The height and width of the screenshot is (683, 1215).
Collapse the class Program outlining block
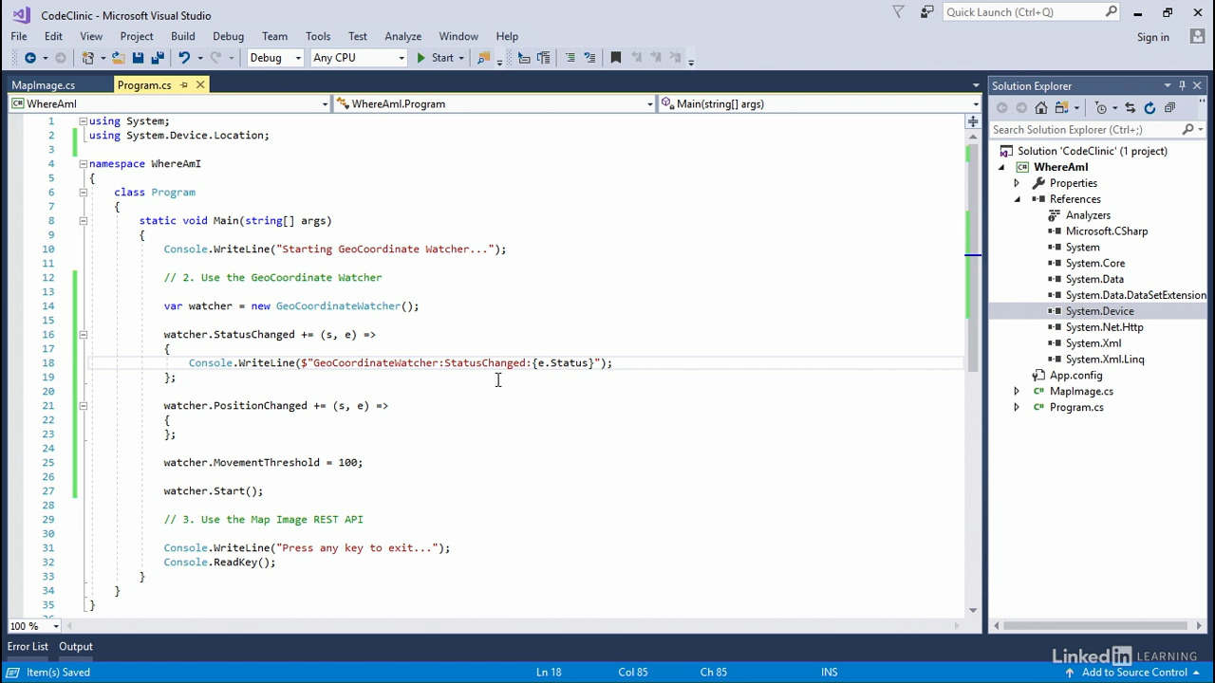click(83, 193)
